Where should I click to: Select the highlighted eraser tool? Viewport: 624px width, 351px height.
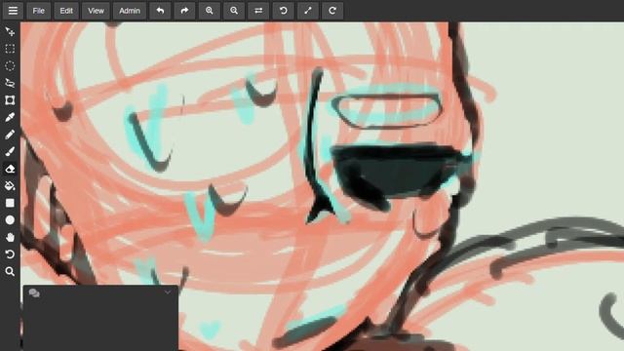click(10, 169)
